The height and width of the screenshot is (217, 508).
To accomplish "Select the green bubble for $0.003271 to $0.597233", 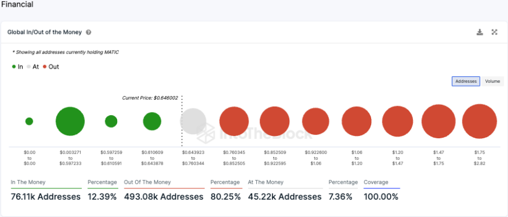I will click(x=70, y=121).
